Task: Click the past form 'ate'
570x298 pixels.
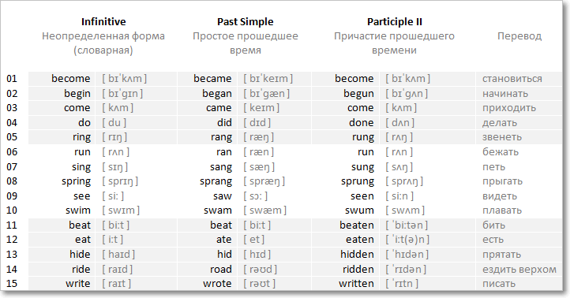Action: click(223, 240)
